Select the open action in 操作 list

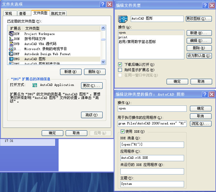[151, 33]
